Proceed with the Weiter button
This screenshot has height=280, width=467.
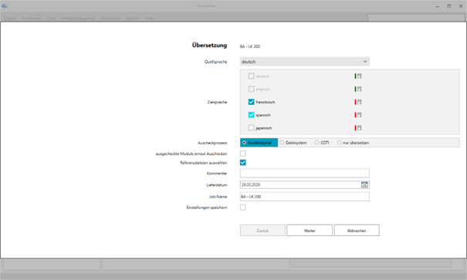click(310, 231)
